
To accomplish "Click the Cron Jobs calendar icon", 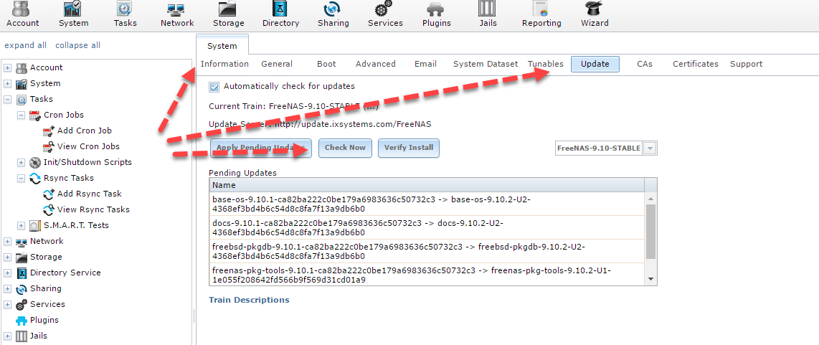I will pos(35,115).
